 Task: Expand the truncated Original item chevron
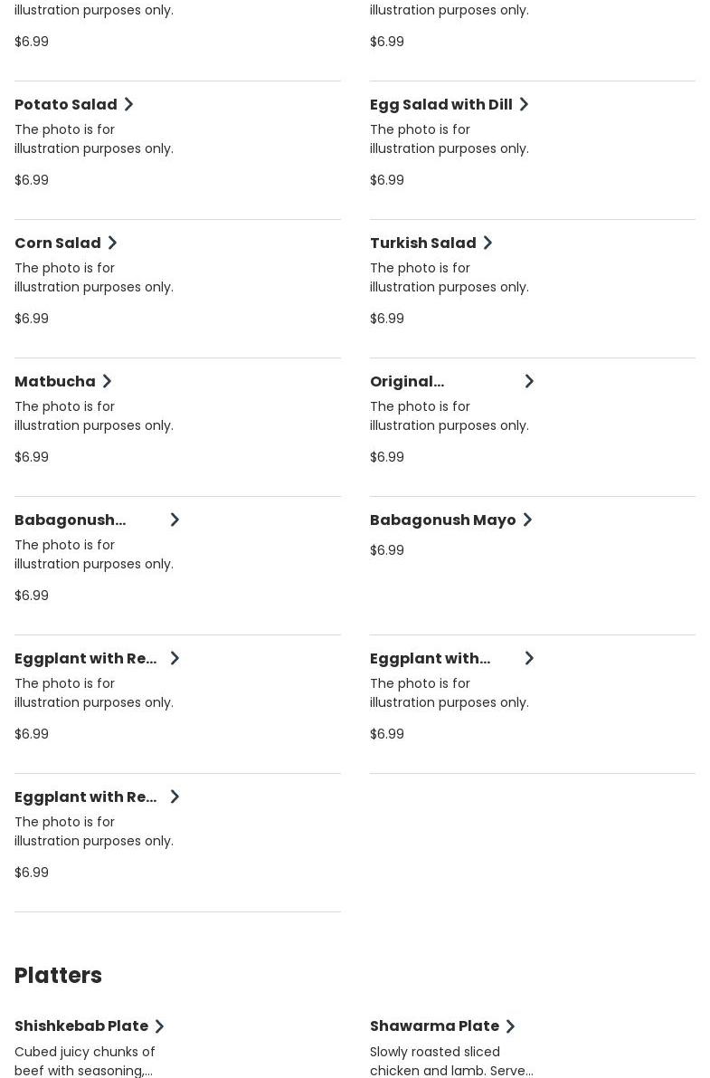click(529, 381)
